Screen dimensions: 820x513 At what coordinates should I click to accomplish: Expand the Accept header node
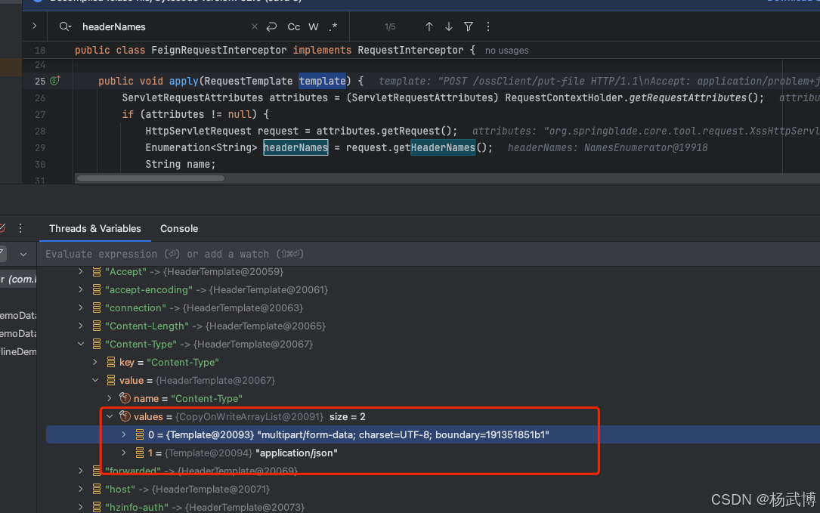point(79,271)
